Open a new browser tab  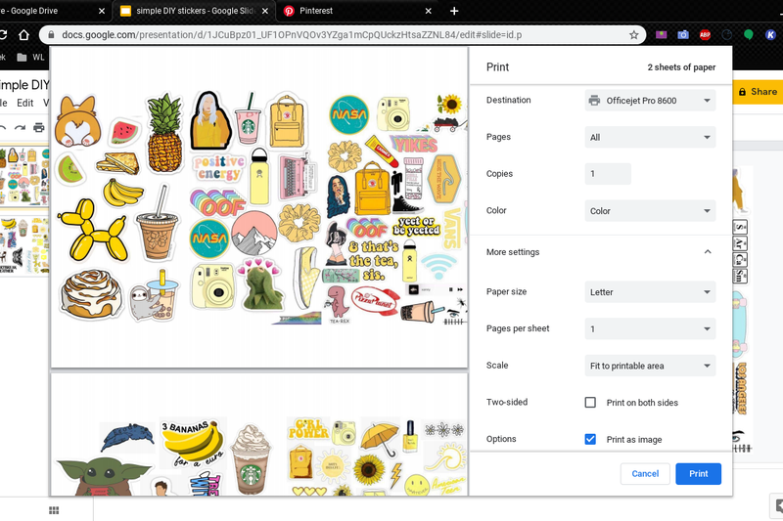click(x=454, y=11)
